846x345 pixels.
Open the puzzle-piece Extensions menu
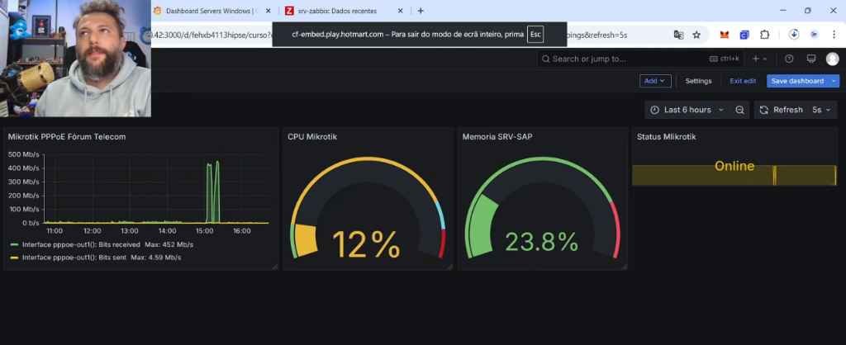[764, 35]
